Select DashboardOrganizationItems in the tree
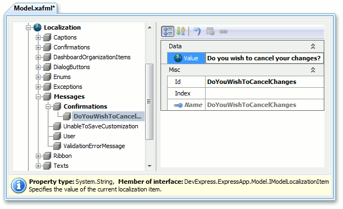 point(92,57)
